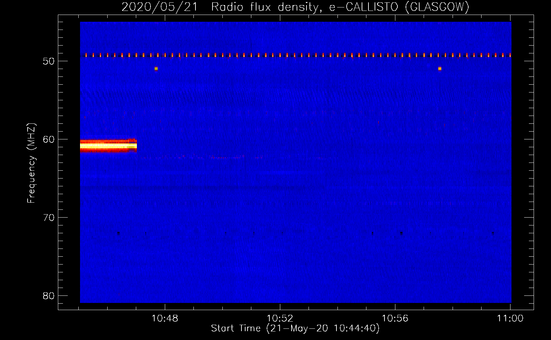Click the orange spot near 10:48 at 51 MHz
Screen dimensions: 551x340
coord(156,69)
